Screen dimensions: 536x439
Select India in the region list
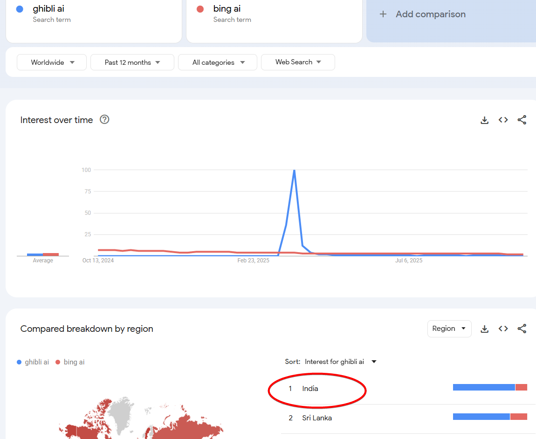pyautogui.click(x=310, y=389)
